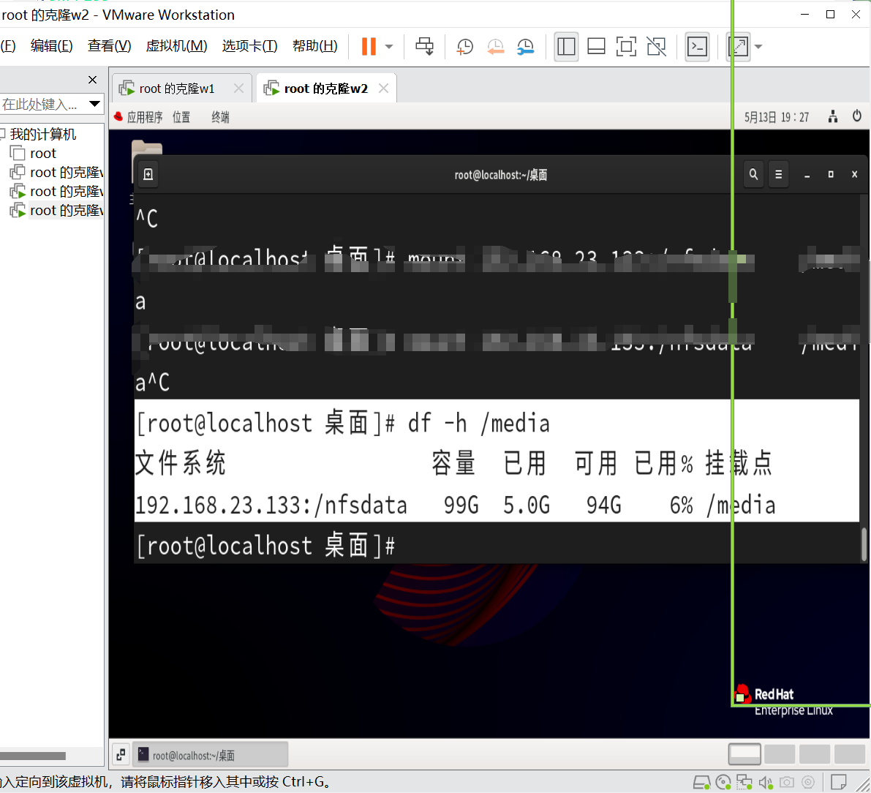Take a snapshot with the clock-plus icon

click(x=464, y=46)
